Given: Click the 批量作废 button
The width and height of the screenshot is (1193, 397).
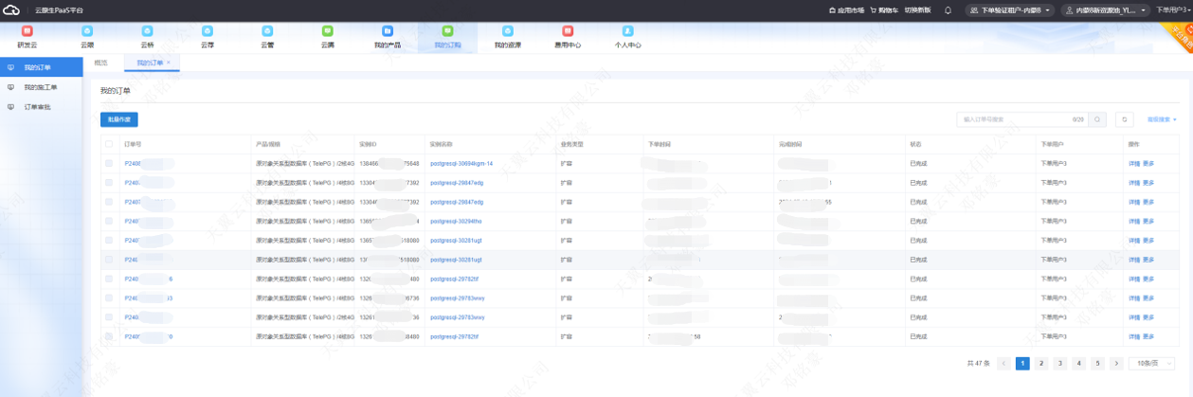Looking at the screenshot, I should tap(119, 119).
